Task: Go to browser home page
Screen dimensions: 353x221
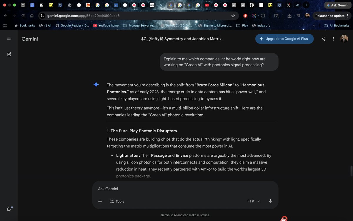Action: [32, 16]
